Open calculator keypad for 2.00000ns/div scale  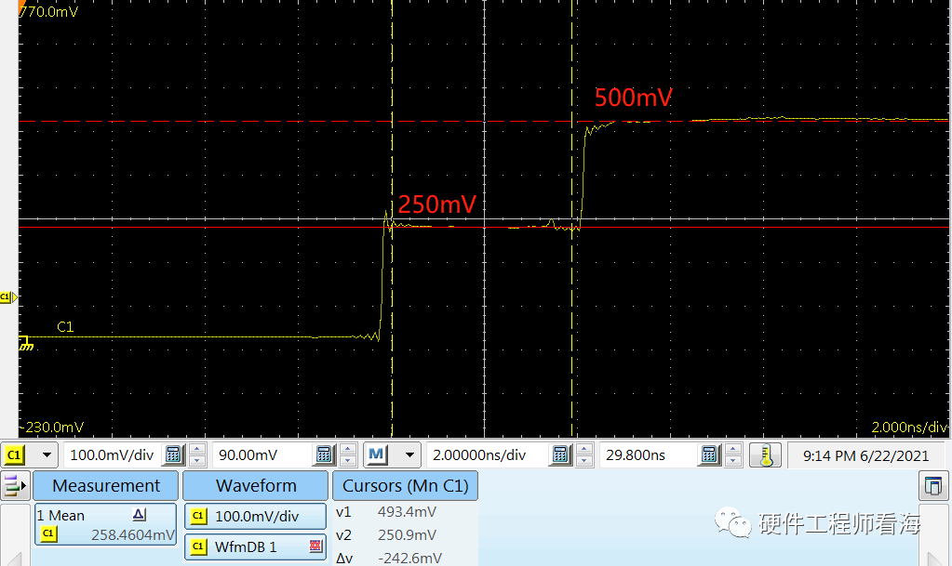(x=560, y=455)
